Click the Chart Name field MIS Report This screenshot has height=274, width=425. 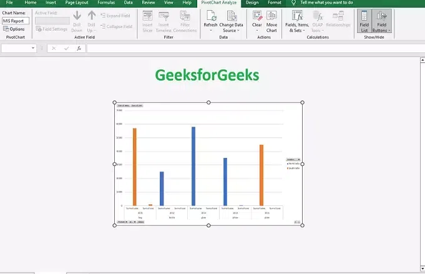point(16,21)
